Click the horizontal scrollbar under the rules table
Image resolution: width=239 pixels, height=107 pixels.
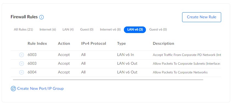108,80
